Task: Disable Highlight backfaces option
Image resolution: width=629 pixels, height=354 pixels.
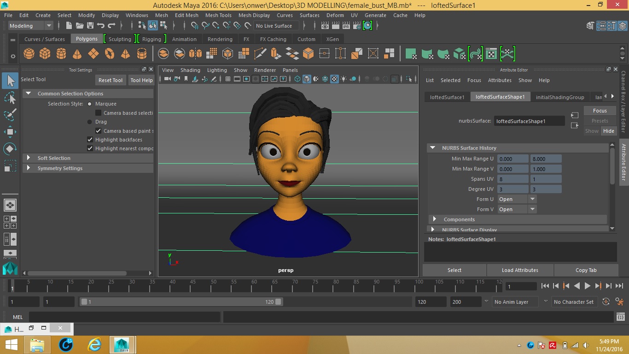Action: (x=90, y=140)
